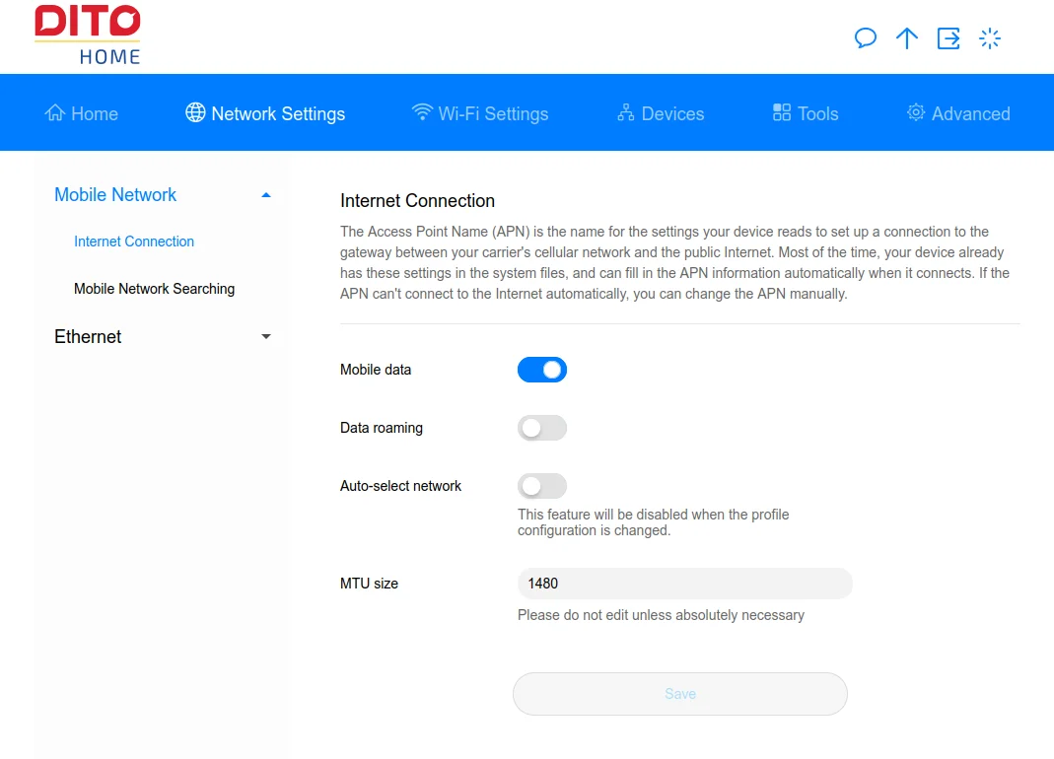Click the upward arrow update icon
Viewport: 1054px width, 759px height.
point(907,37)
